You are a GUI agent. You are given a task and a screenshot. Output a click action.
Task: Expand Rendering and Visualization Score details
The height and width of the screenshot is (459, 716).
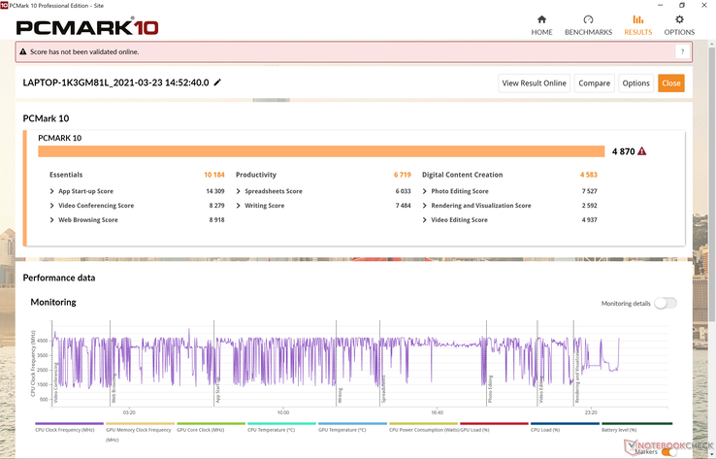click(x=425, y=206)
